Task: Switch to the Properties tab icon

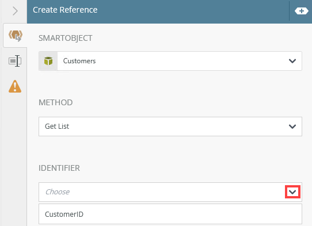Action: point(15,60)
